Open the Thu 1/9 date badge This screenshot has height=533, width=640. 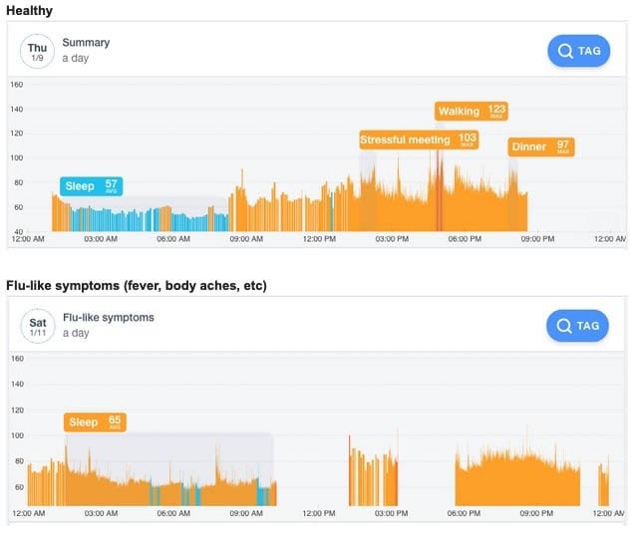click(37, 51)
